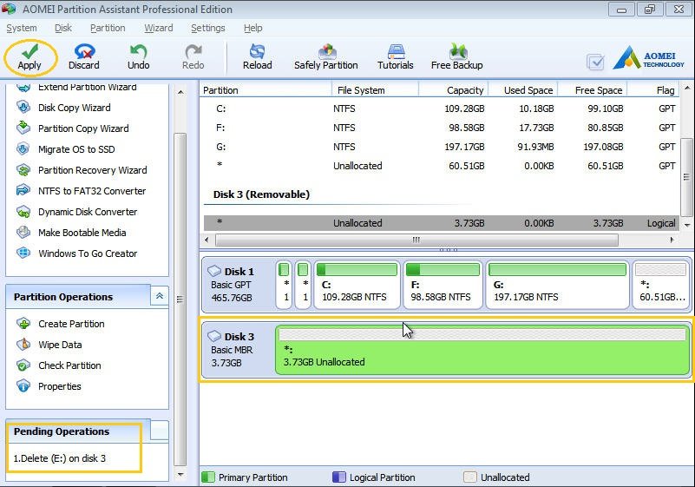Open the Wizard menu
The height and width of the screenshot is (487, 695).
159,28
